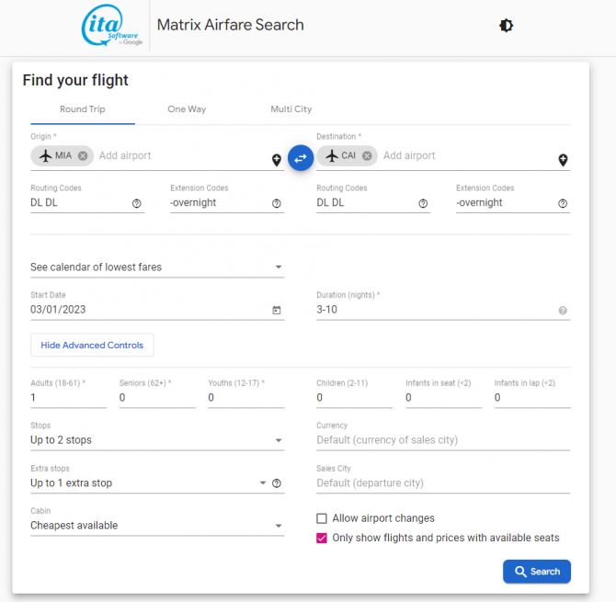The image size is (616, 602).
Task: Enable the Allow airport changes checkbox
Action: point(322,518)
